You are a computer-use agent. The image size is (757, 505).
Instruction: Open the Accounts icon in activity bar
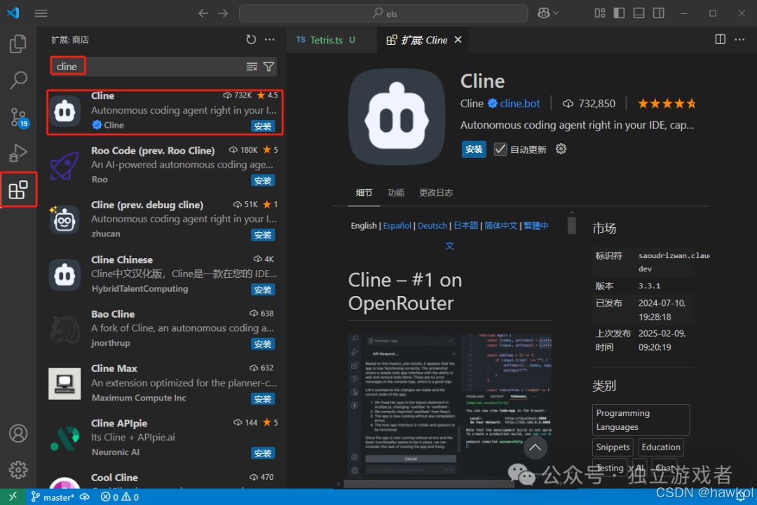18,433
